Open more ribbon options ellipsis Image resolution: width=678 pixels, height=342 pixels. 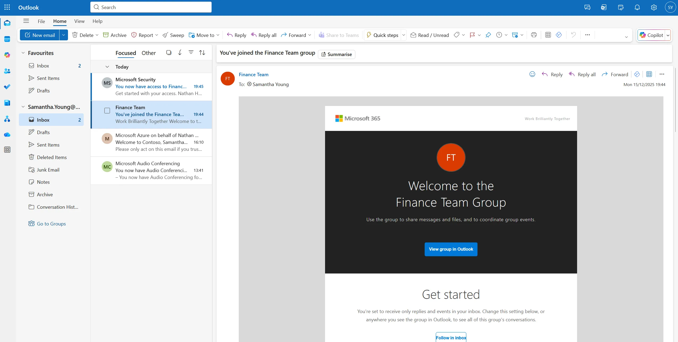click(x=587, y=35)
